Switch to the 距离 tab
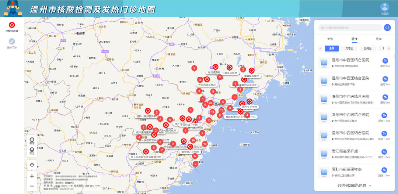398x194 pixels. [x=378, y=39]
